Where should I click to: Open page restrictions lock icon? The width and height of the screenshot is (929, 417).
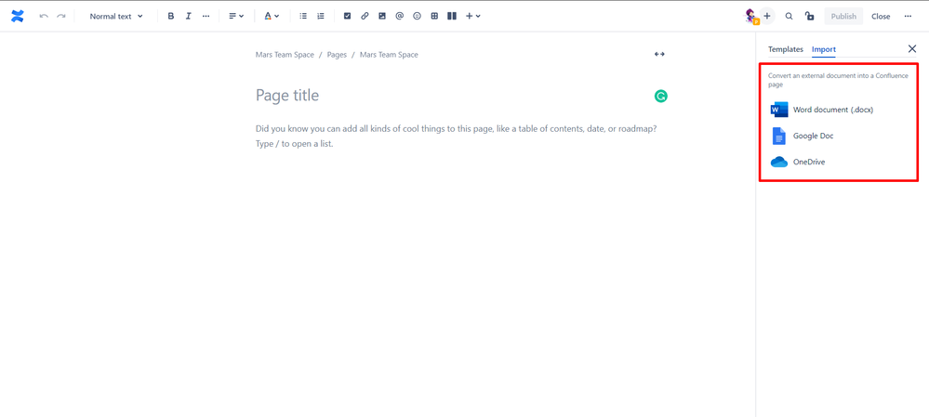click(809, 17)
